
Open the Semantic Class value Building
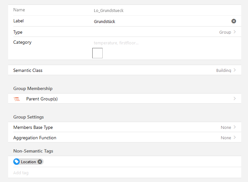tap(223, 71)
